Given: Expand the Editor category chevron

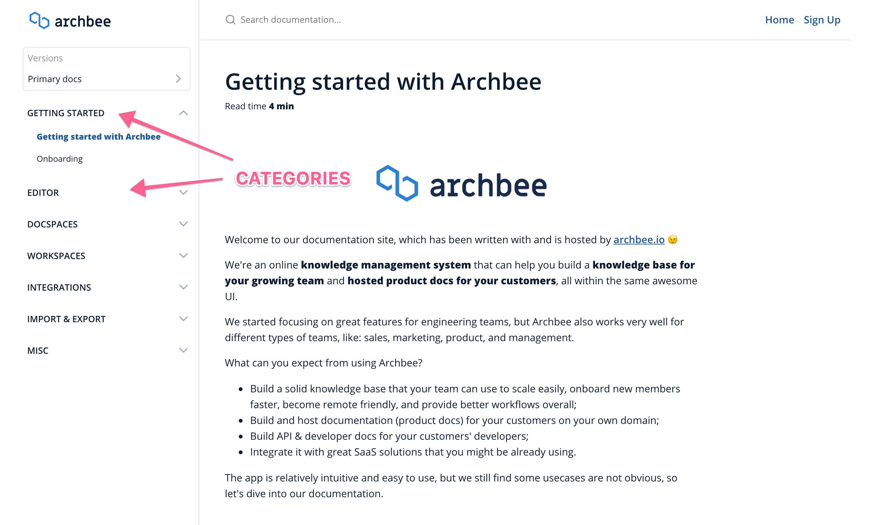Looking at the screenshot, I should (183, 193).
